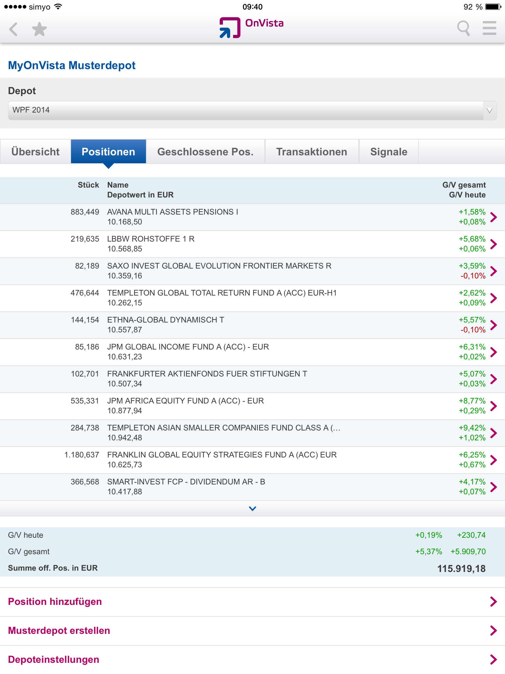Open arrow for JPM Africa Equity Fund
This screenshot has height=674, width=505.
[x=493, y=406]
